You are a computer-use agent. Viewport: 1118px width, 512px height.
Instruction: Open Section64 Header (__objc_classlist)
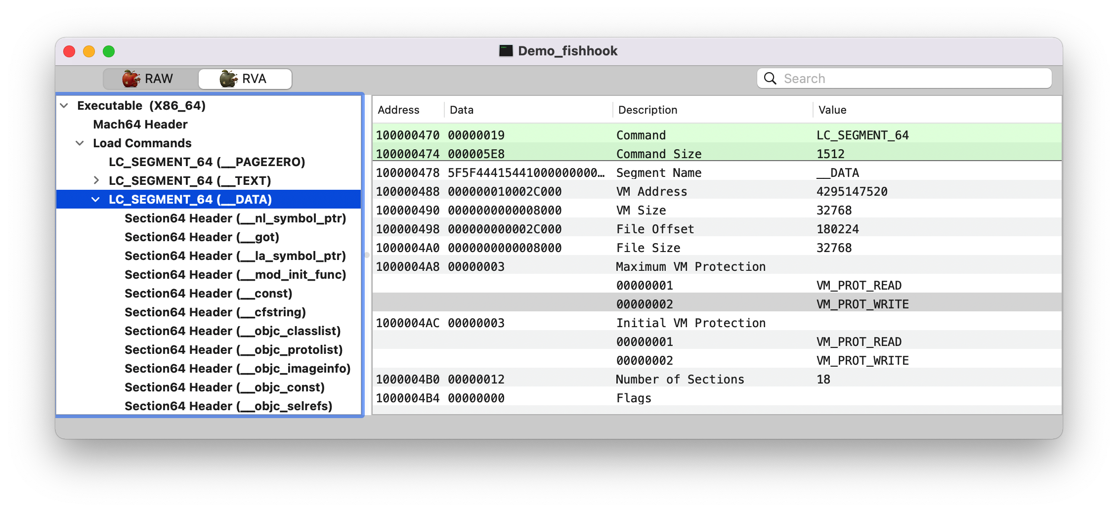point(233,331)
